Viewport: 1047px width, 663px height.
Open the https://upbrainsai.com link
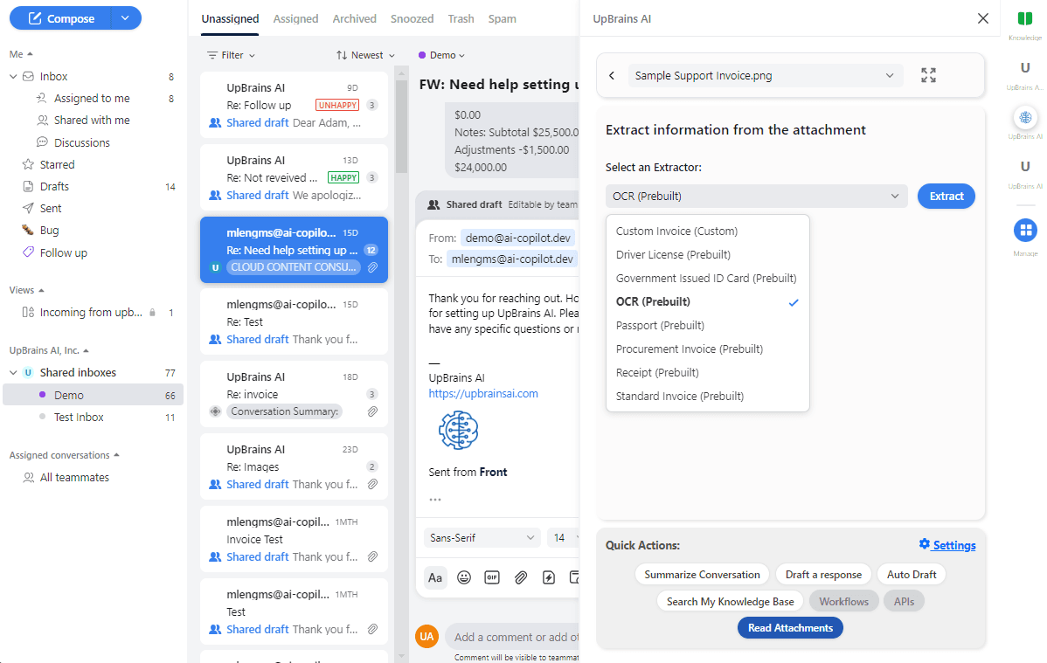(x=483, y=394)
